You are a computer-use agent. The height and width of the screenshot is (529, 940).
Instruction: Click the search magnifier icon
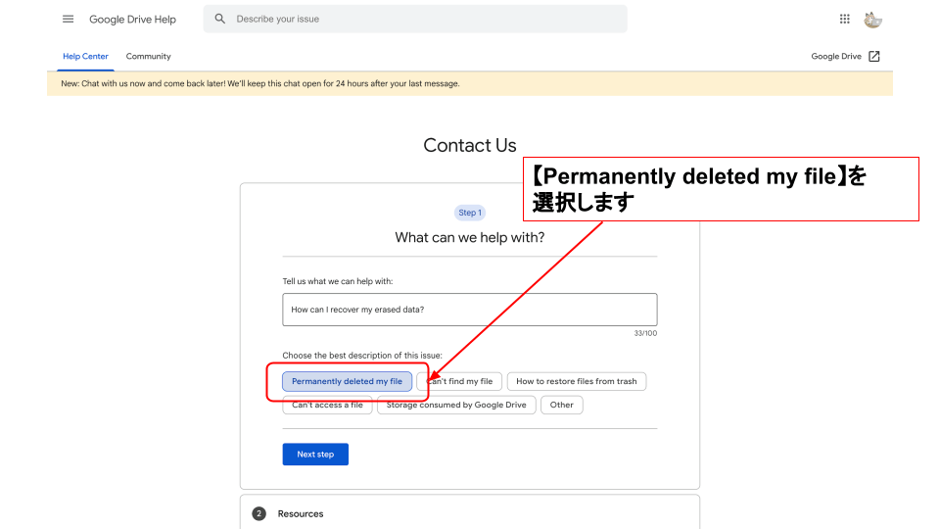(x=220, y=19)
